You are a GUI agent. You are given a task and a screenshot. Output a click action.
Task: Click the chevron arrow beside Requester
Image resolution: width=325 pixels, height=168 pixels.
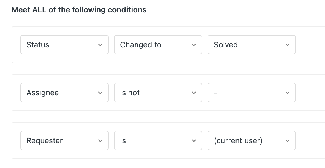tap(100, 141)
